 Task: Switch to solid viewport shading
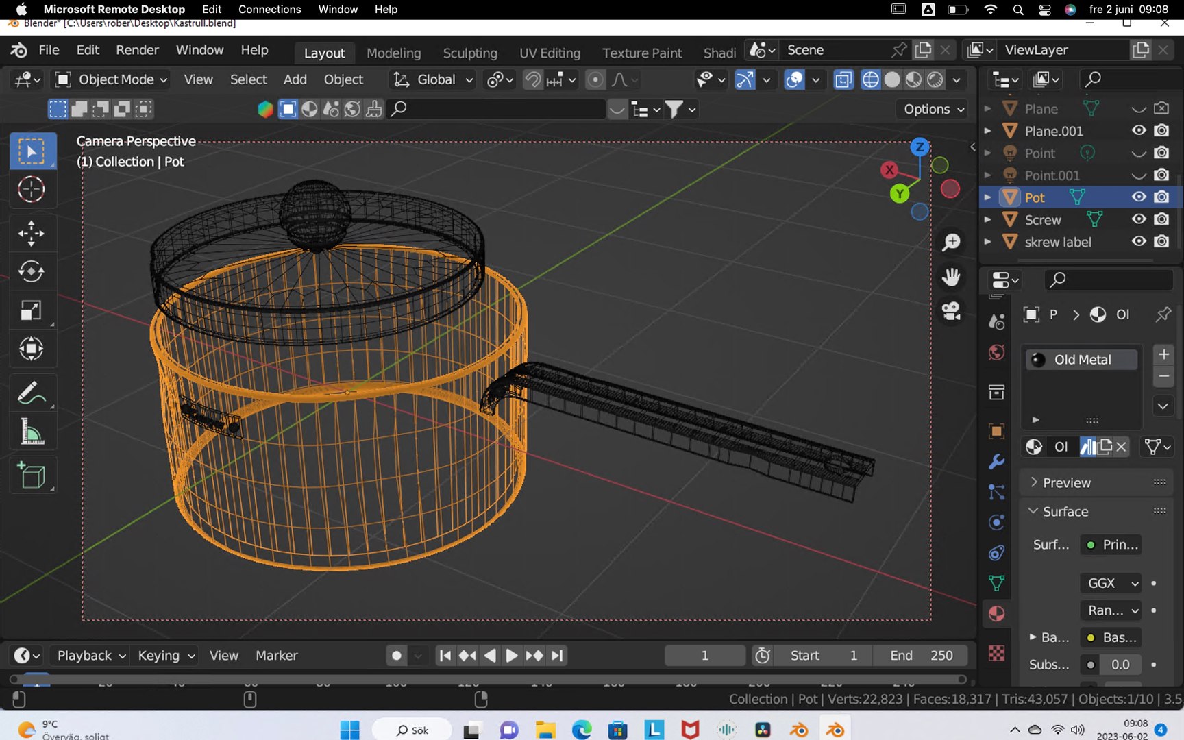(x=891, y=79)
